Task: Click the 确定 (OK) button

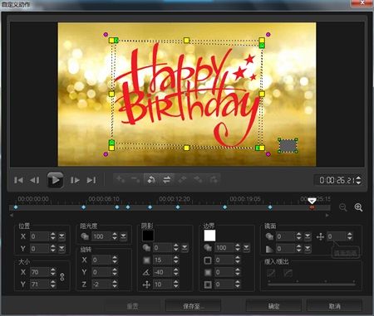Action: [273, 306]
